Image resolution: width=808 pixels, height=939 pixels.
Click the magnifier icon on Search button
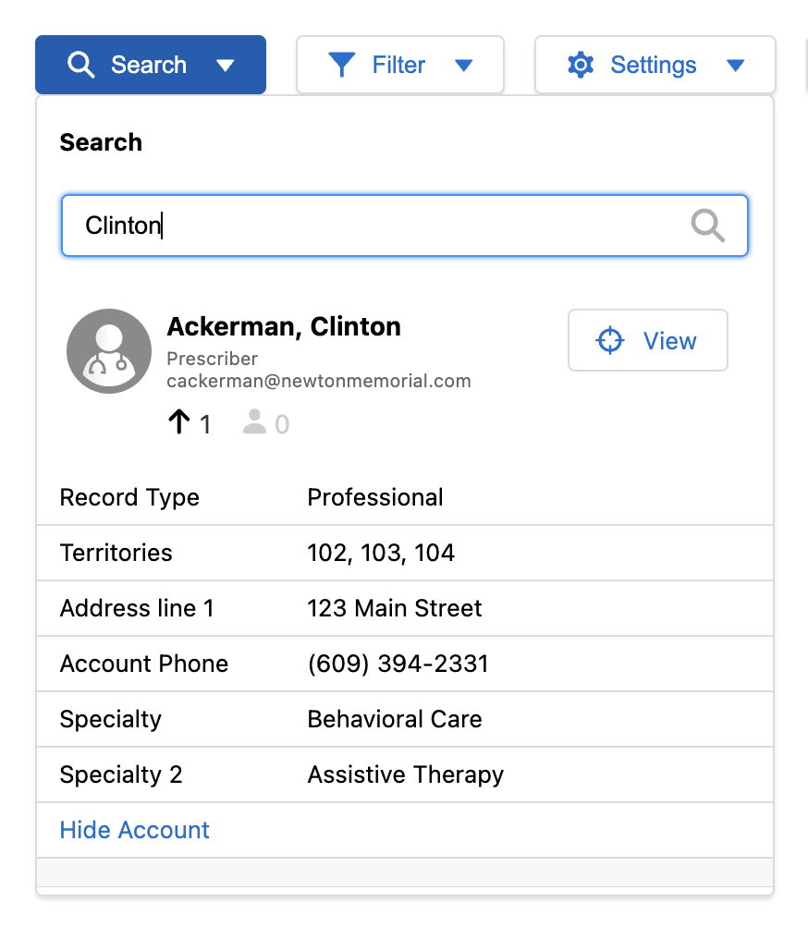point(81,66)
